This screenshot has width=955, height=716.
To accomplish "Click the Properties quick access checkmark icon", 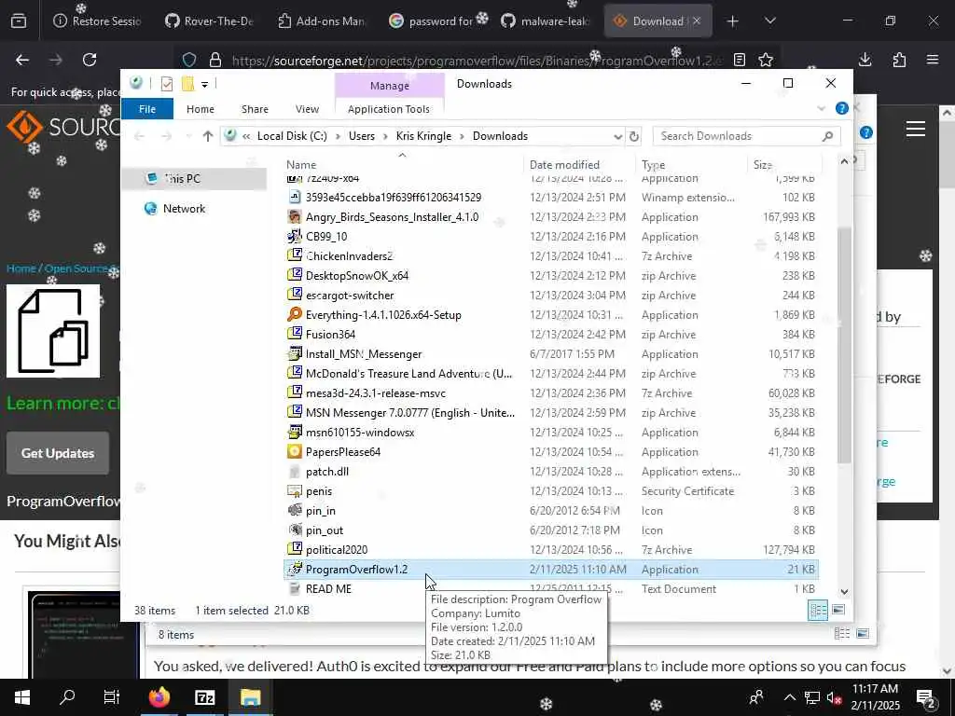I will [166, 84].
